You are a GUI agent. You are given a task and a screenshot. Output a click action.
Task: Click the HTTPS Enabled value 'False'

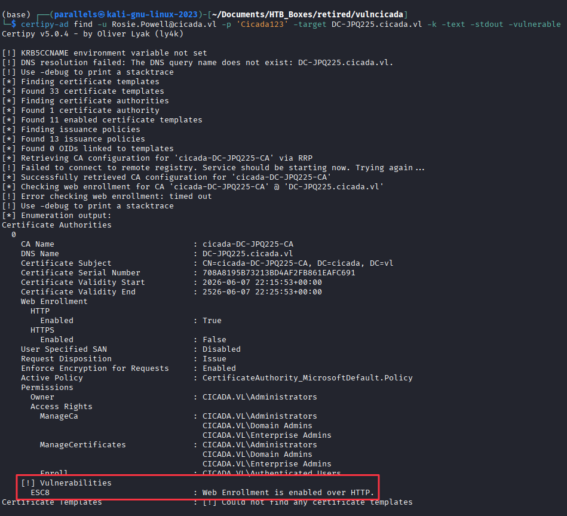click(214, 340)
